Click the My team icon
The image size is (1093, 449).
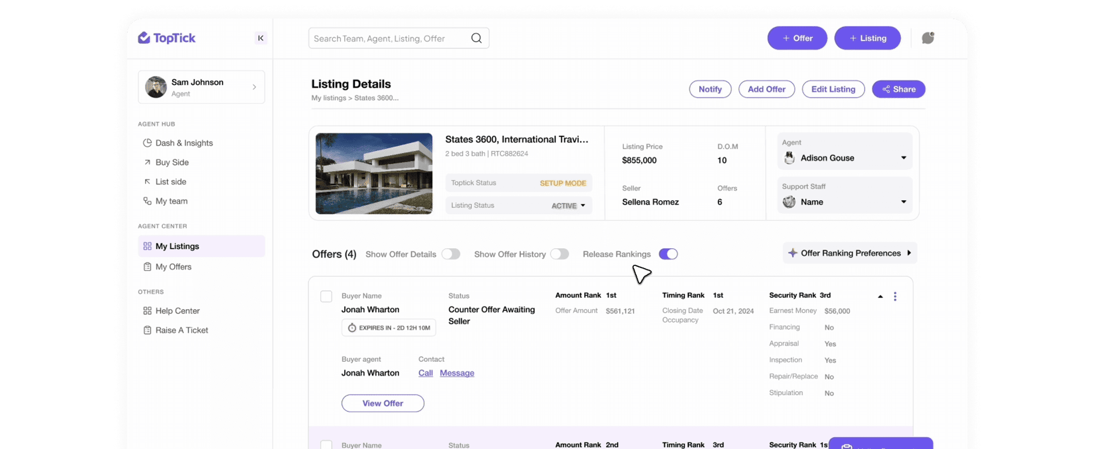(147, 201)
